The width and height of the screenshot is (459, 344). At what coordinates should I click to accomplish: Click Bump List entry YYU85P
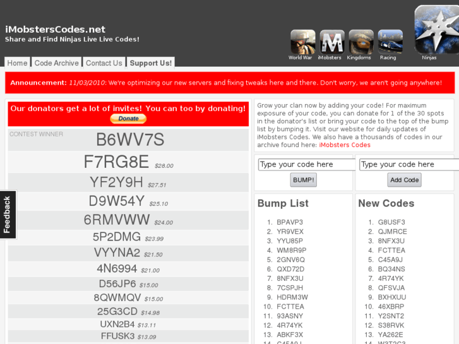(290, 241)
